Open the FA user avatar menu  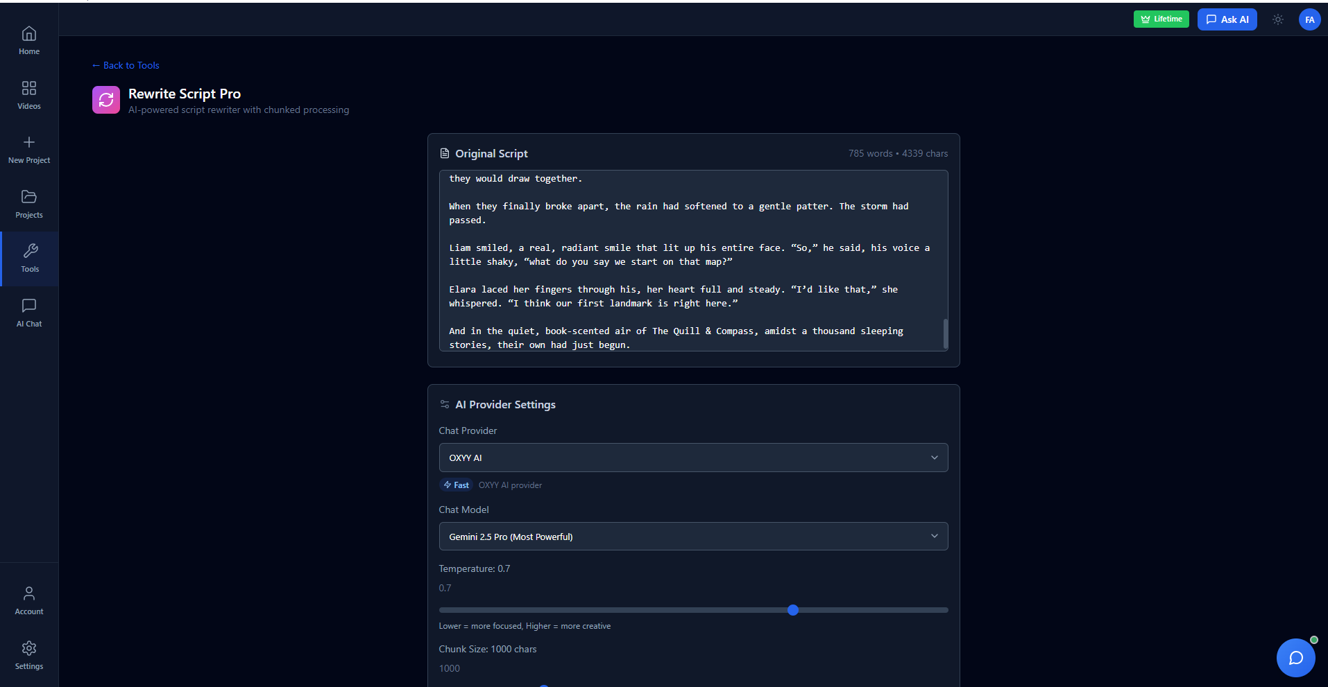(1309, 19)
